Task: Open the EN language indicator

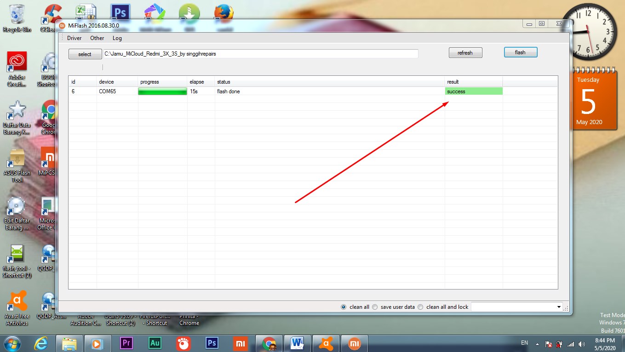Action: (524, 343)
